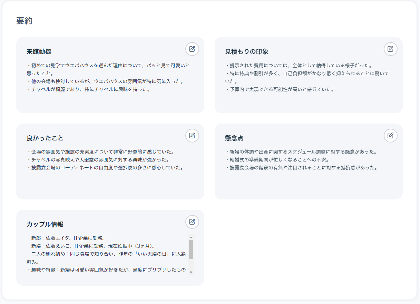Viewport: 420px width, 304px height.
Task: Click the scroll-down arrow in カップル情報
Action: point(191,272)
